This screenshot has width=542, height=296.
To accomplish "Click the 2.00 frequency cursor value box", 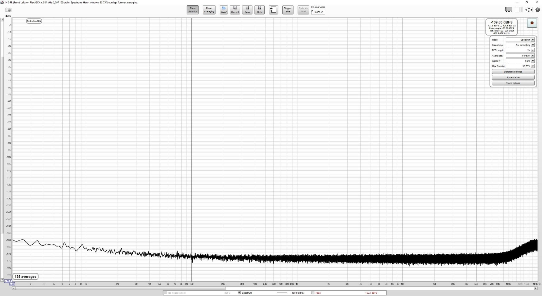I will click(12, 284).
